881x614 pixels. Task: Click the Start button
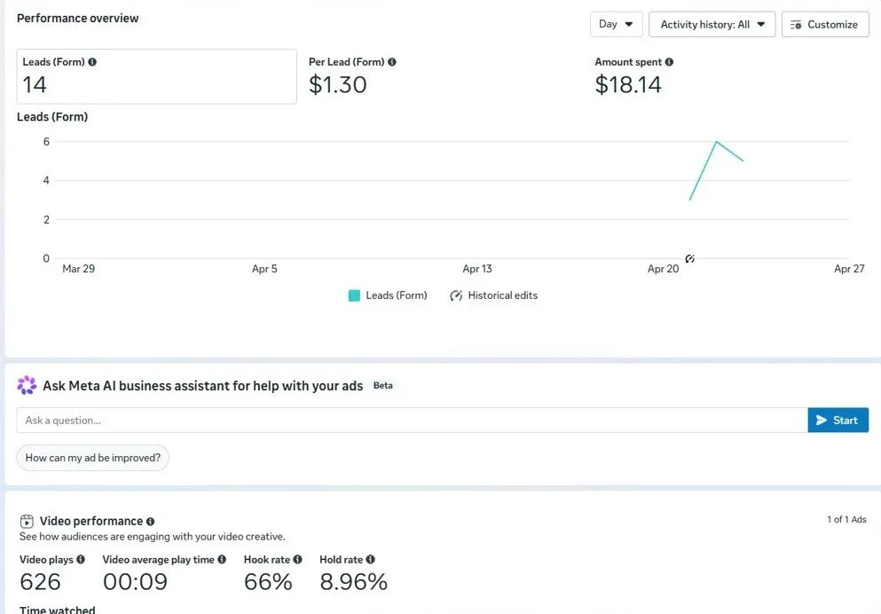838,421
